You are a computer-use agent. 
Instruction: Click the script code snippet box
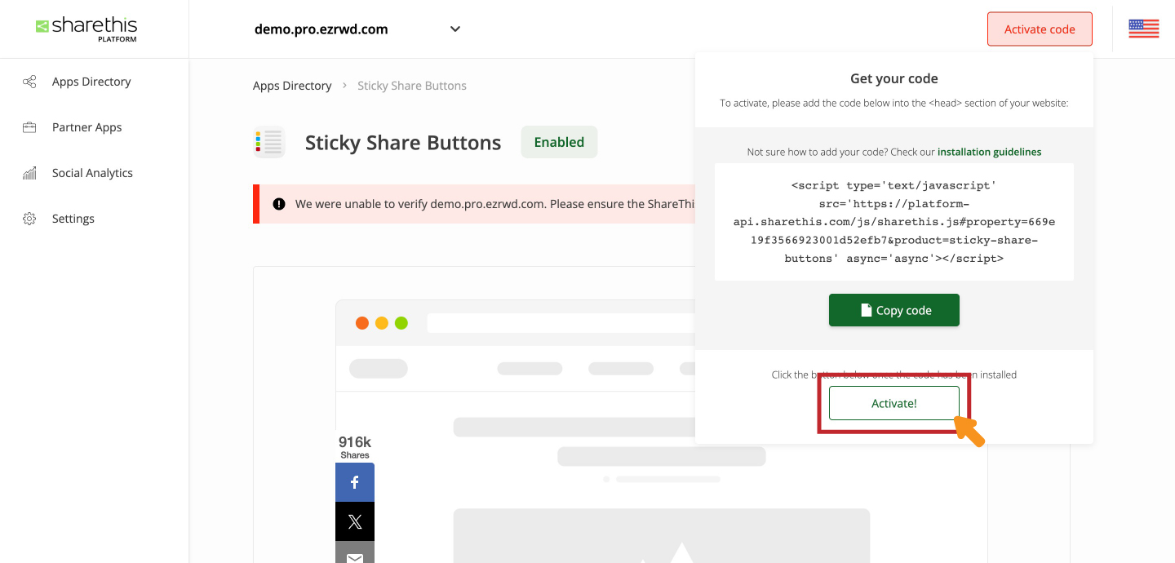point(894,222)
